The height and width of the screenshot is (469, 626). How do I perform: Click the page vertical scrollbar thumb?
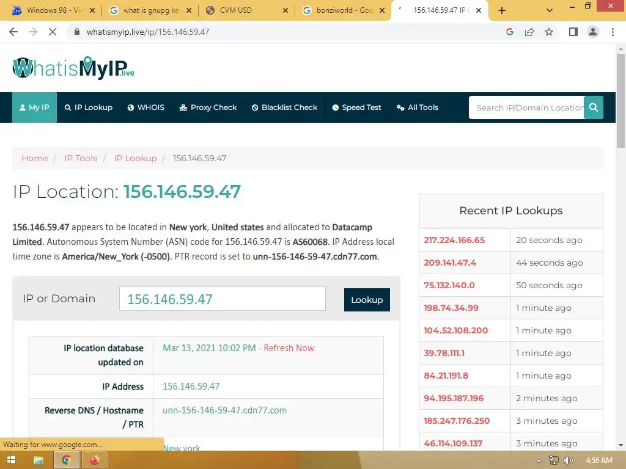tap(620, 100)
